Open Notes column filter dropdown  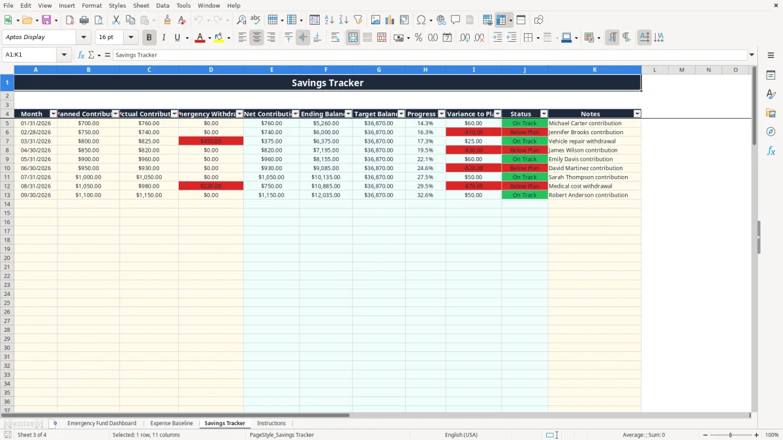(637, 114)
